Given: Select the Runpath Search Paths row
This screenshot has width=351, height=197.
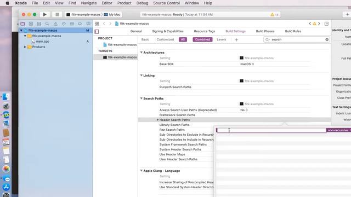Looking at the screenshot, I should [x=175, y=87].
